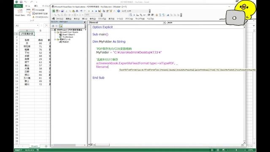Click View Object icon in Project Explorer

point(57,26)
